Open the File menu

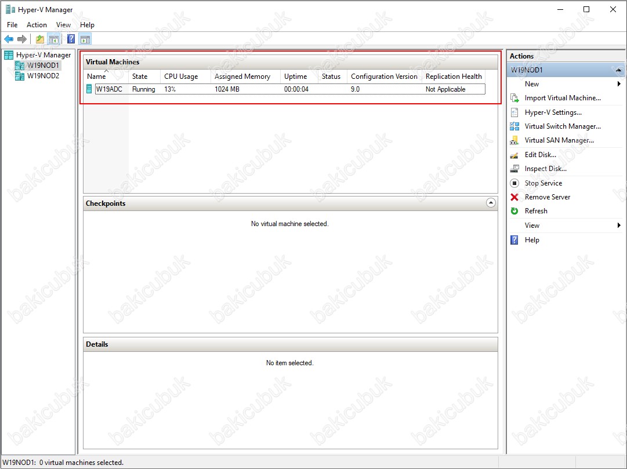pos(12,25)
